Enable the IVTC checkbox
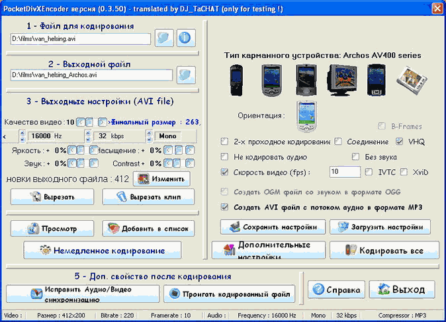This screenshot has width=446, height=322. pyautogui.click(x=369, y=172)
